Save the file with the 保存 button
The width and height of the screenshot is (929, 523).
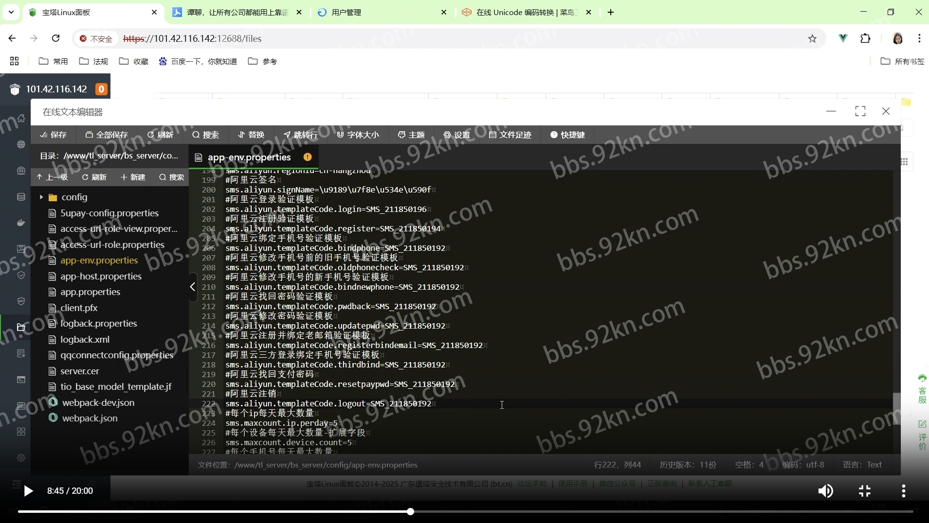(54, 135)
